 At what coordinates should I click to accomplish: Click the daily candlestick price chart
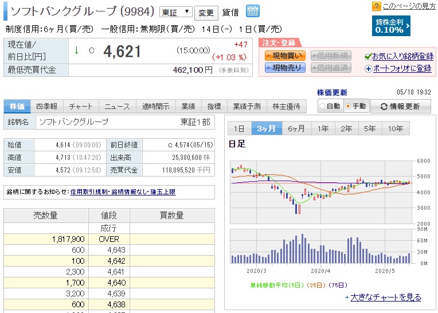[x=321, y=192]
